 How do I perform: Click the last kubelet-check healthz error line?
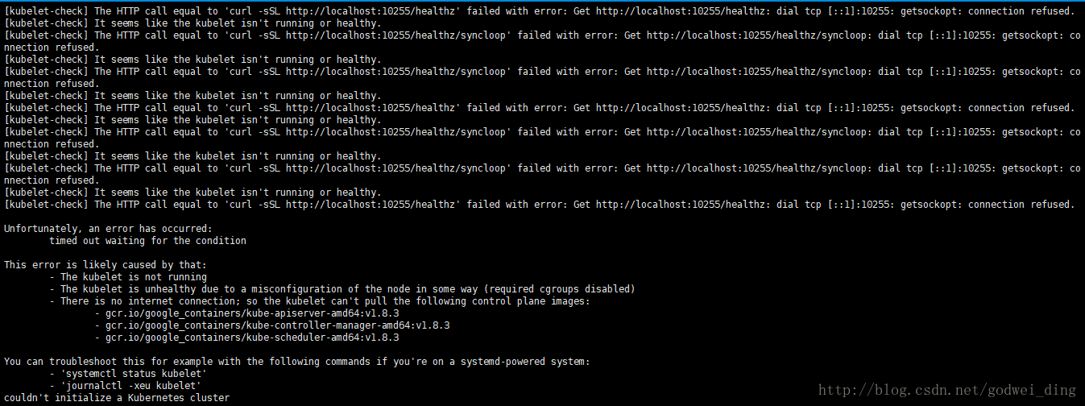(x=540, y=205)
